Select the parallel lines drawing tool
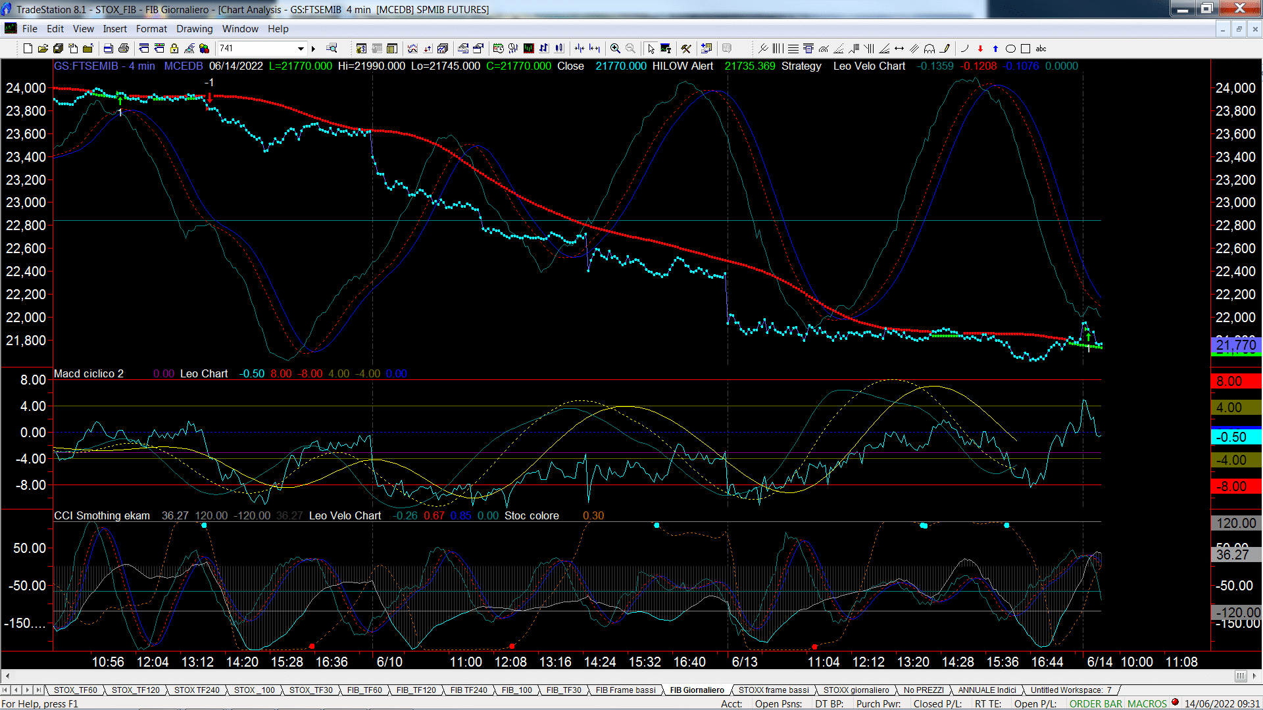The width and height of the screenshot is (1263, 710). pos(914,48)
